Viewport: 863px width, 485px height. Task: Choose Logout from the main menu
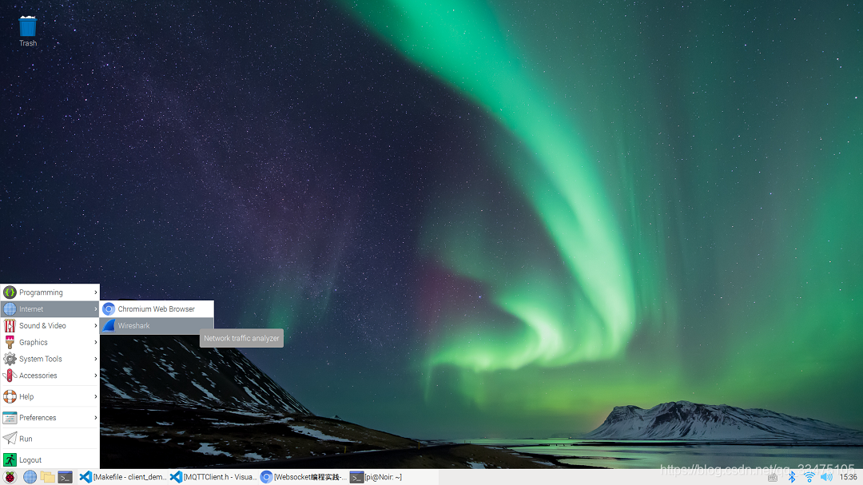[50, 459]
